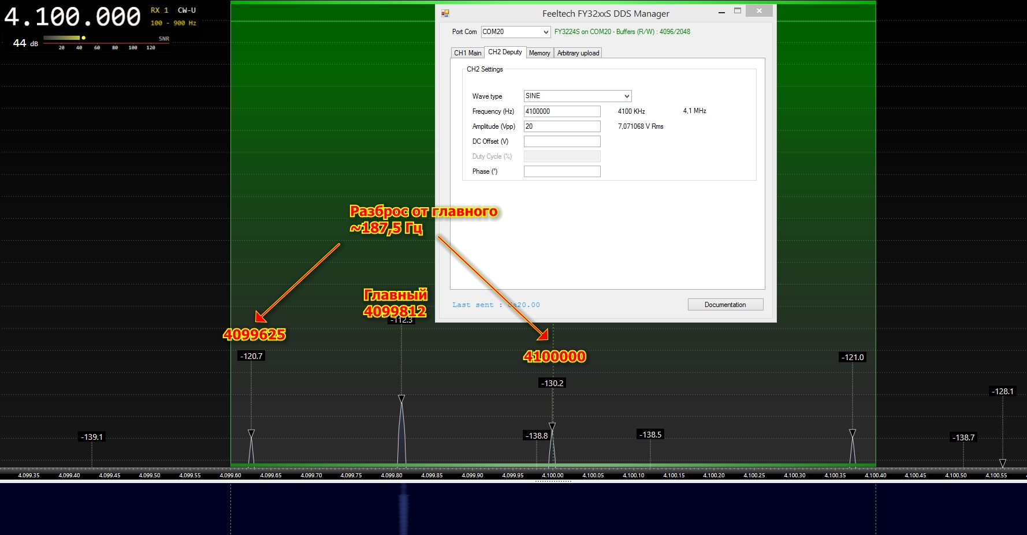Click the 4100 KHz readout

point(631,111)
